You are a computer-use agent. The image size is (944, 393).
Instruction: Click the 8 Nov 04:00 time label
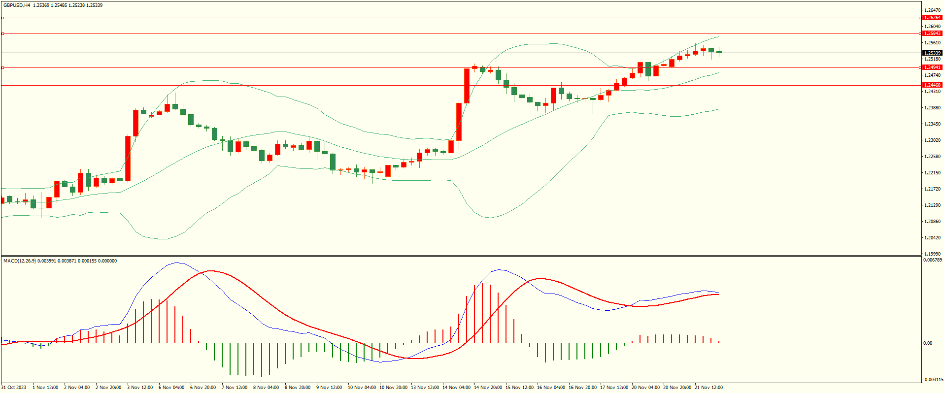266,388
